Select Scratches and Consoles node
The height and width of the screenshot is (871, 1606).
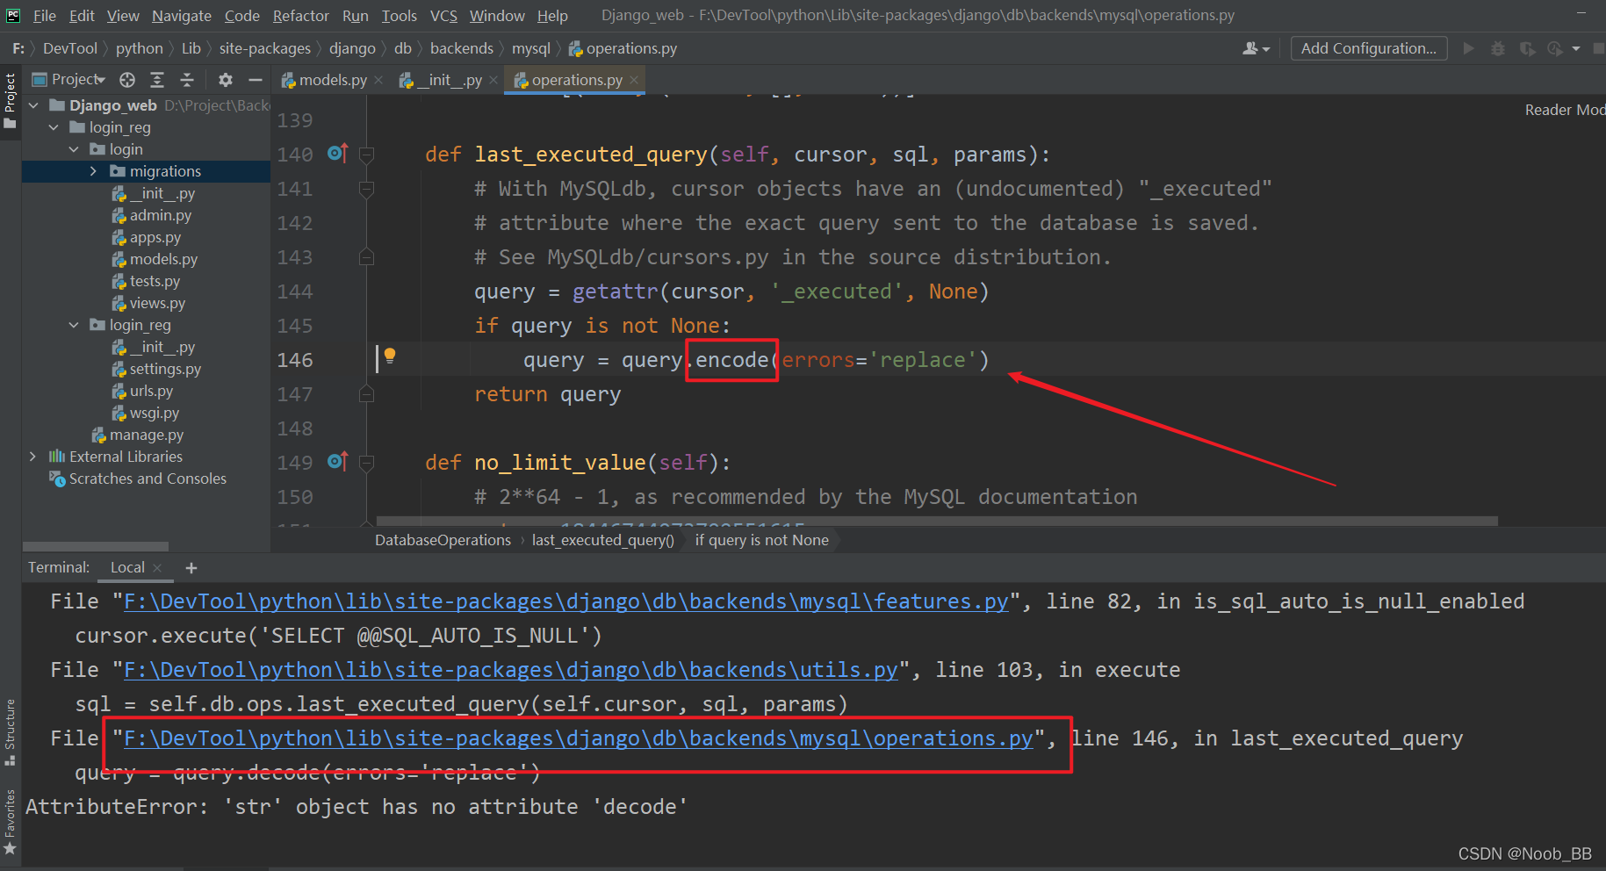pos(139,479)
